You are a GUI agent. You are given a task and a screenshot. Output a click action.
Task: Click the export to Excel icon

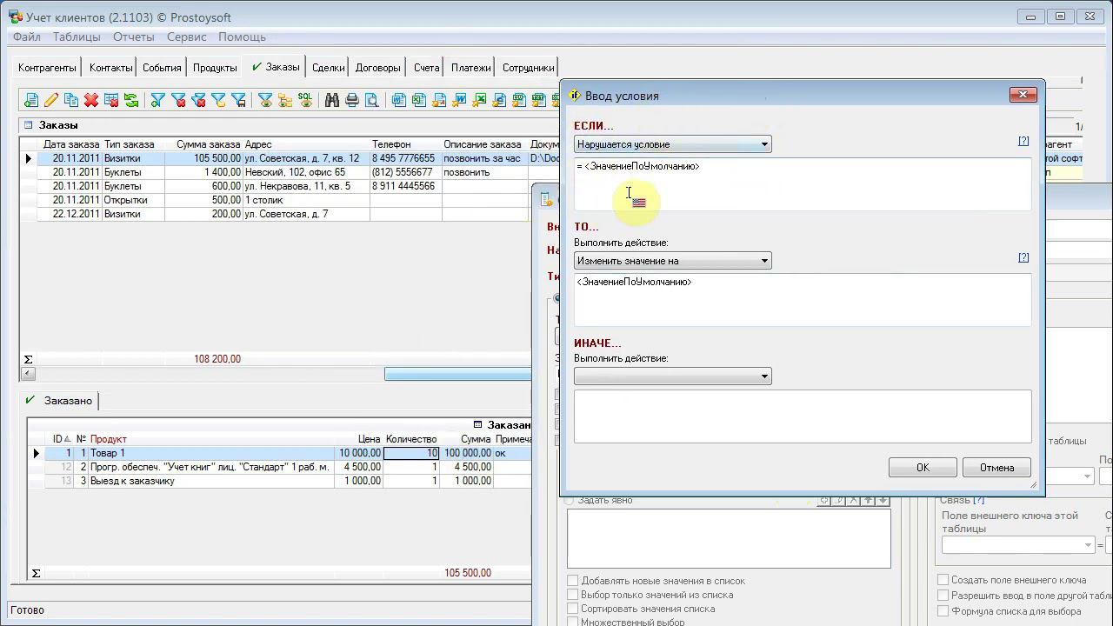click(419, 101)
